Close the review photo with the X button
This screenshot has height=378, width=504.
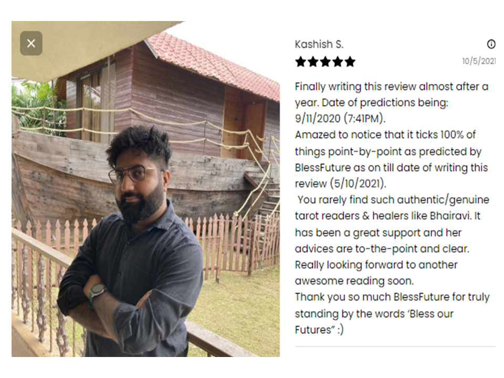(x=31, y=43)
